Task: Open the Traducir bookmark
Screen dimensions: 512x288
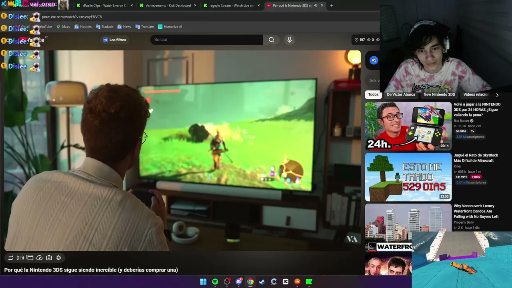Action: point(104,27)
